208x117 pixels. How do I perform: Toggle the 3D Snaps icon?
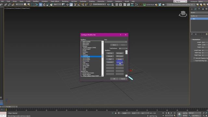[x=75, y=5]
